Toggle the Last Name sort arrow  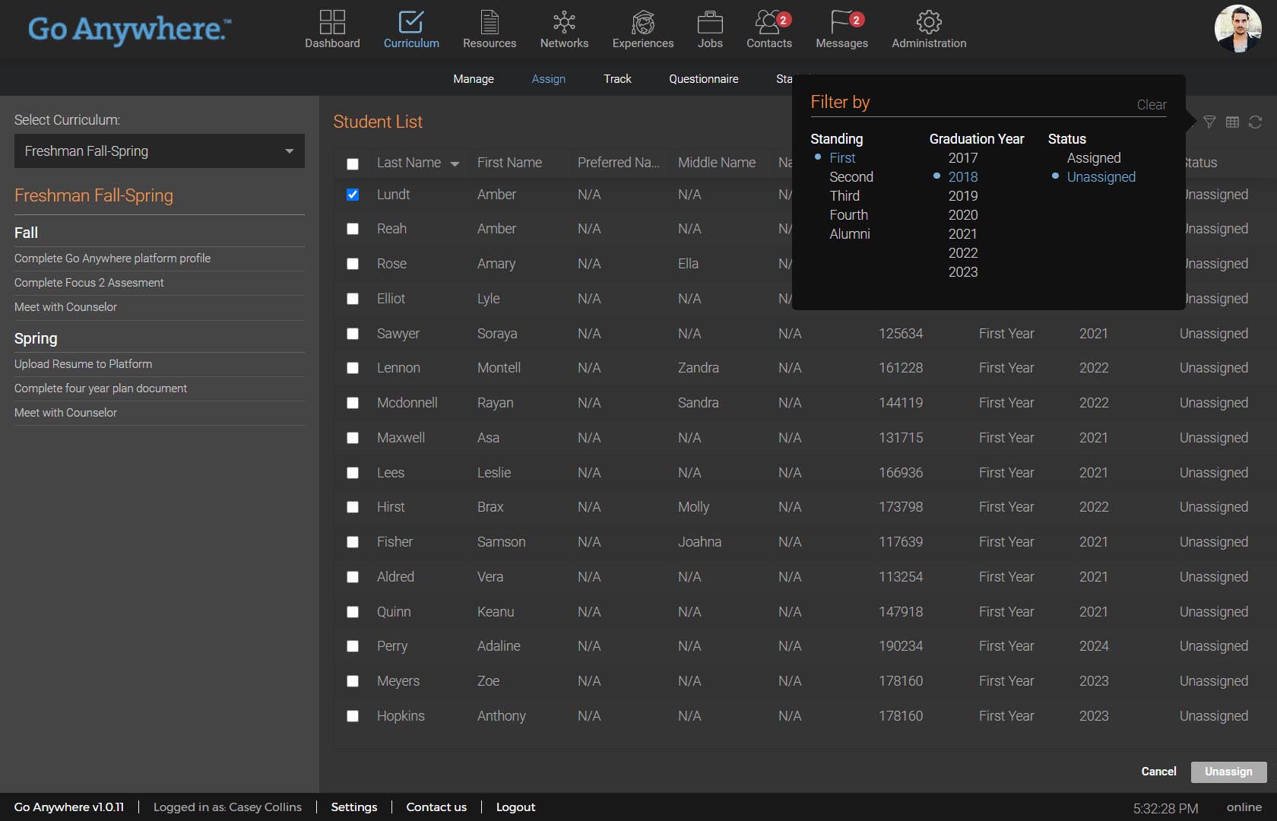point(455,163)
